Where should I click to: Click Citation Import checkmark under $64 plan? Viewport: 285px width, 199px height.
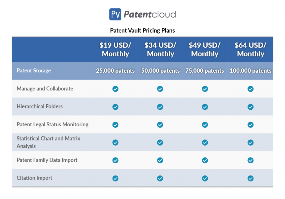pyautogui.click(x=251, y=178)
